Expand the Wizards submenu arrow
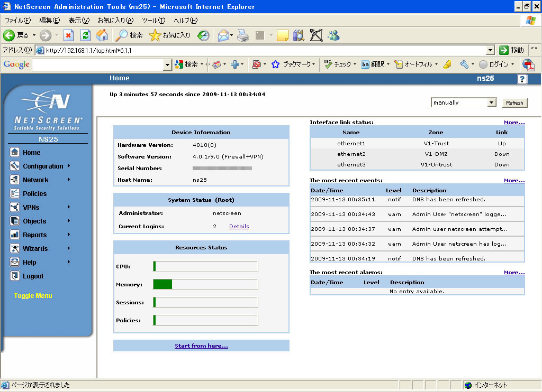The width and height of the screenshot is (542, 392). coord(69,248)
